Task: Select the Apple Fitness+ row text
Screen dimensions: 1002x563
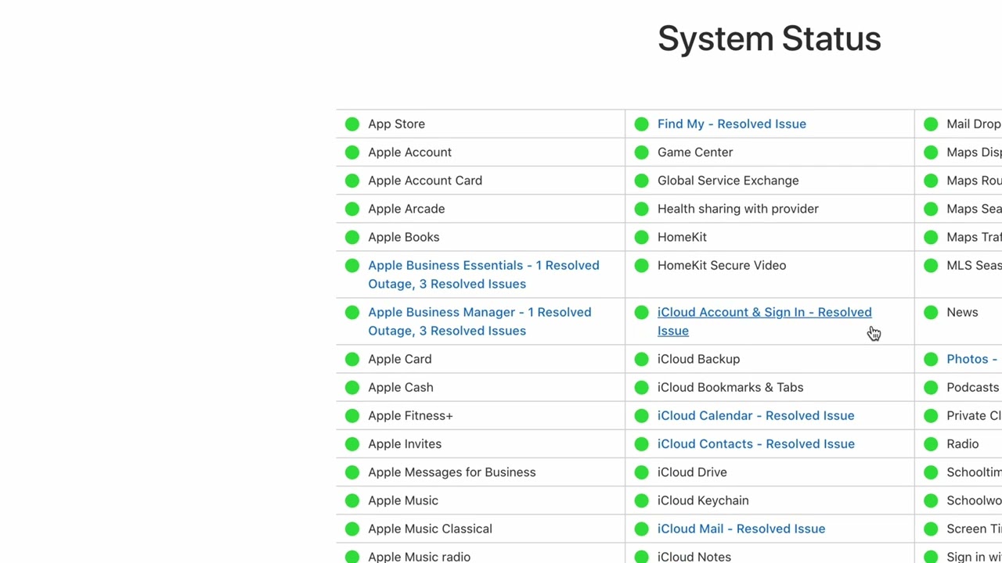Action: (411, 415)
